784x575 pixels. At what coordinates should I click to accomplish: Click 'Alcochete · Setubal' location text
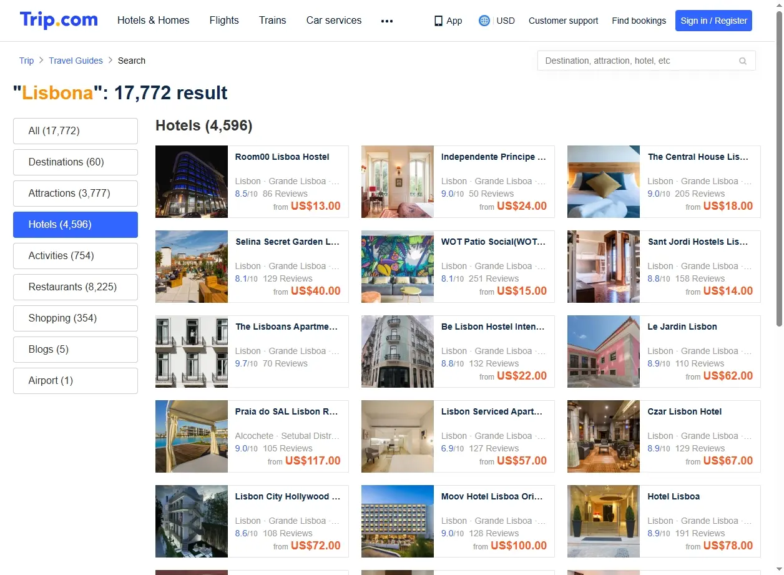click(287, 436)
